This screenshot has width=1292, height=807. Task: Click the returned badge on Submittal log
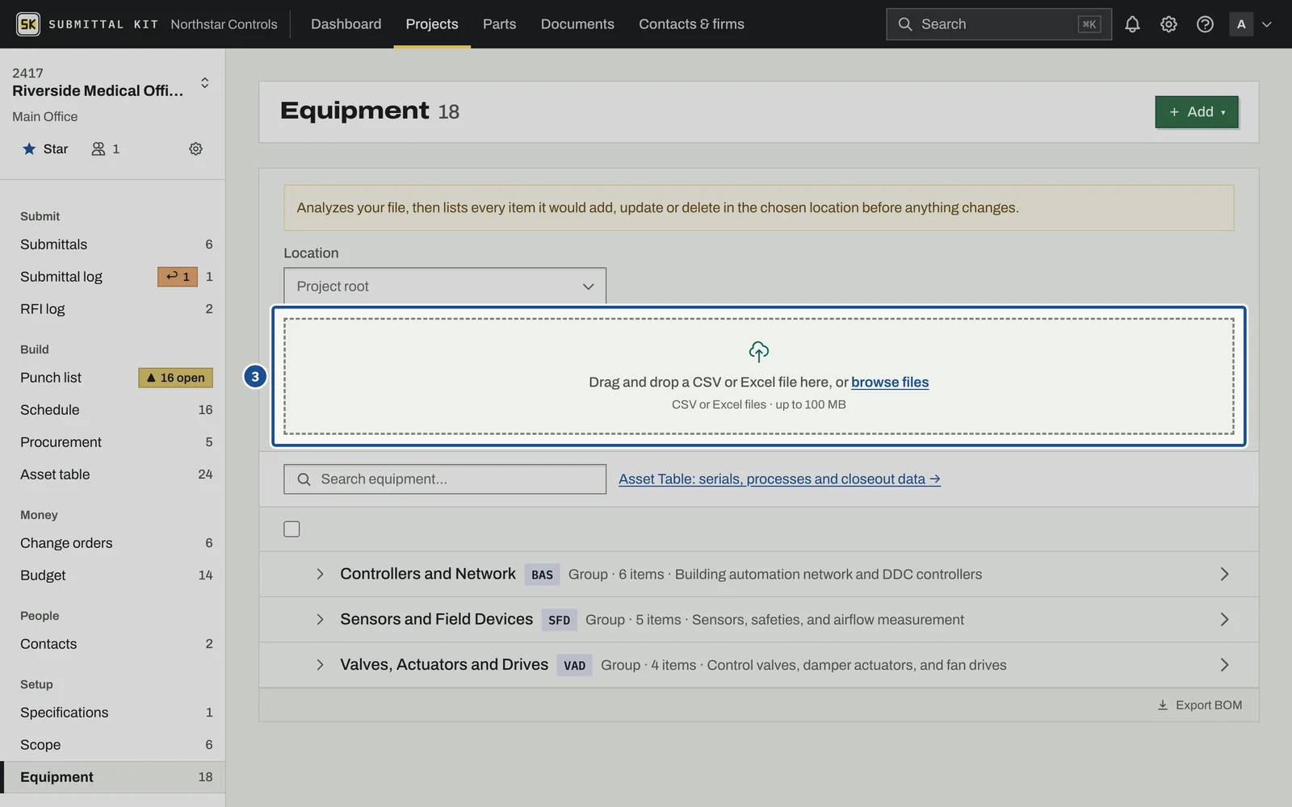(178, 277)
